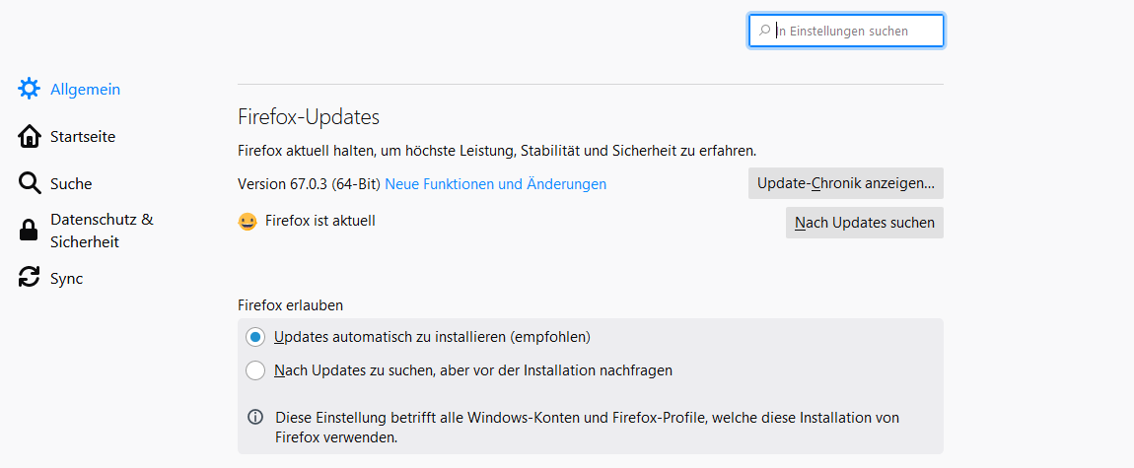The image size is (1134, 468).
Task: Click the info circle icon next to the Windows-Konten note
Action: click(254, 418)
